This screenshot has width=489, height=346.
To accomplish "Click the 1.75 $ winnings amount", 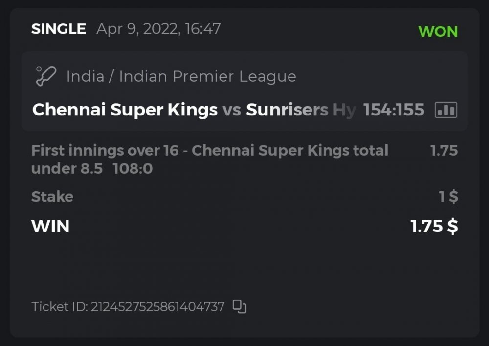I will pos(434,226).
